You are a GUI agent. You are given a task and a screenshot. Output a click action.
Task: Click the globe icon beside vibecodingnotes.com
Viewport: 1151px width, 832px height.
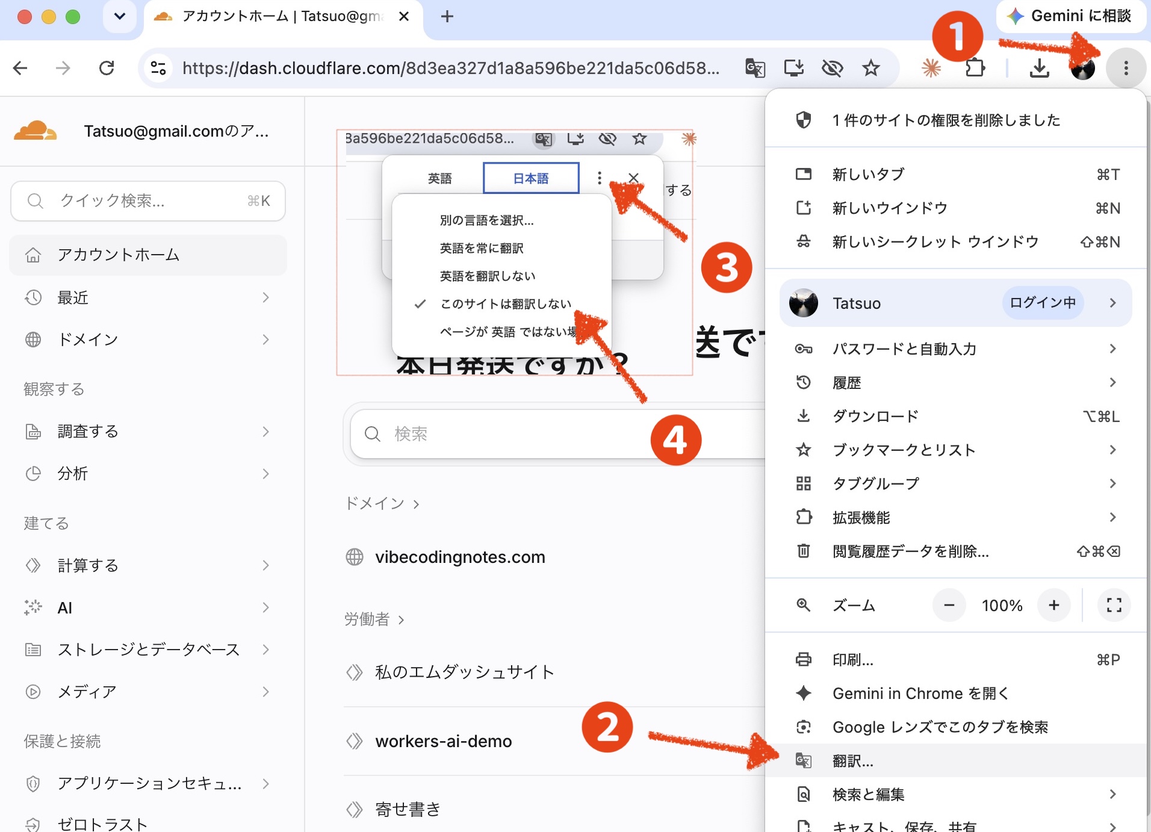(355, 557)
